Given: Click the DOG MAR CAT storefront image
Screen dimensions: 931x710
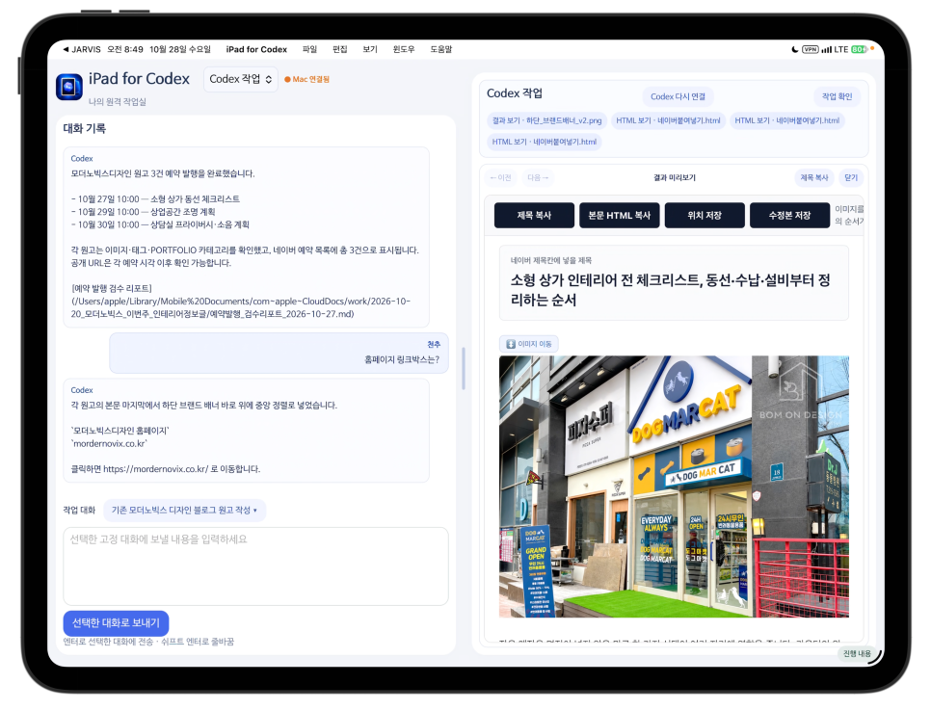Looking at the screenshot, I should (674, 486).
